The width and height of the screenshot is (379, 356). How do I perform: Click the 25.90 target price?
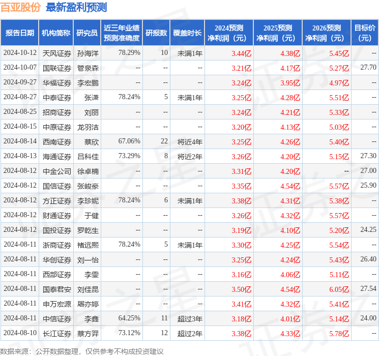[x=368, y=185]
